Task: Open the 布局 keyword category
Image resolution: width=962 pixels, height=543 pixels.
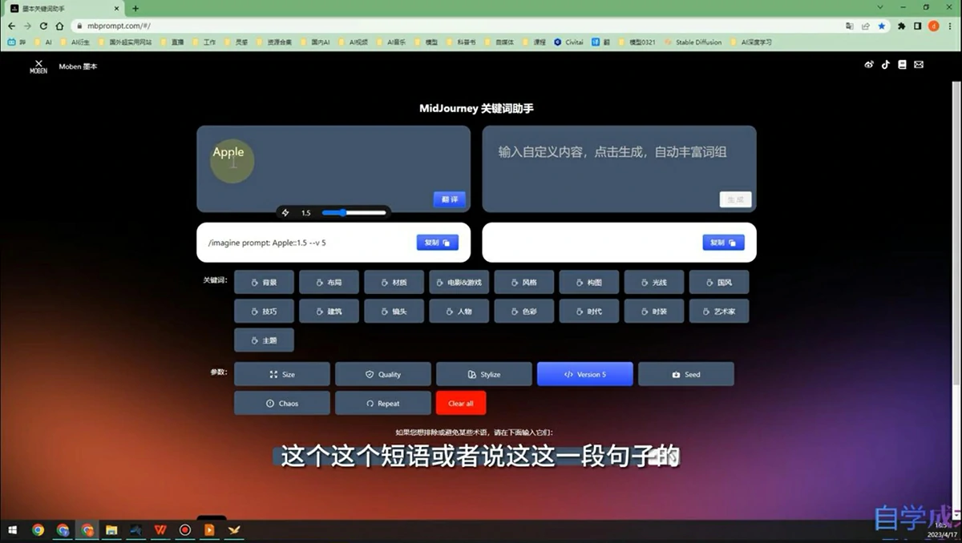Action: pos(329,282)
